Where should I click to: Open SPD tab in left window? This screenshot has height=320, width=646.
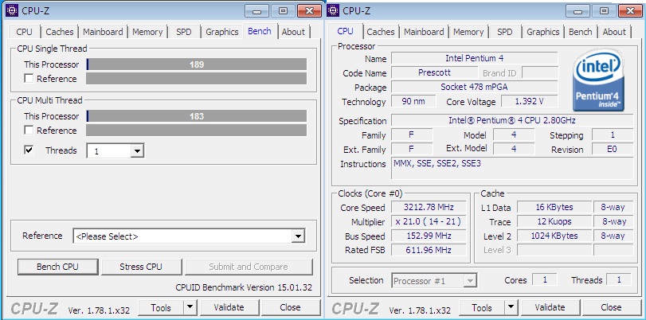pyautogui.click(x=184, y=32)
